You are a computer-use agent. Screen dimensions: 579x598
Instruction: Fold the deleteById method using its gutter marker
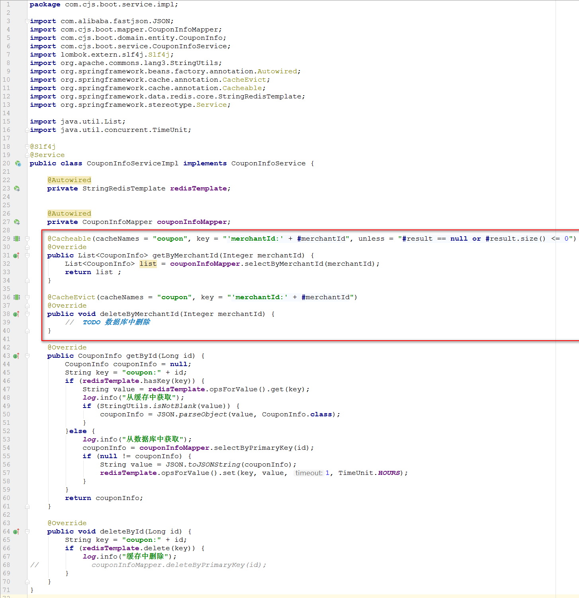pyautogui.click(x=27, y=531)
